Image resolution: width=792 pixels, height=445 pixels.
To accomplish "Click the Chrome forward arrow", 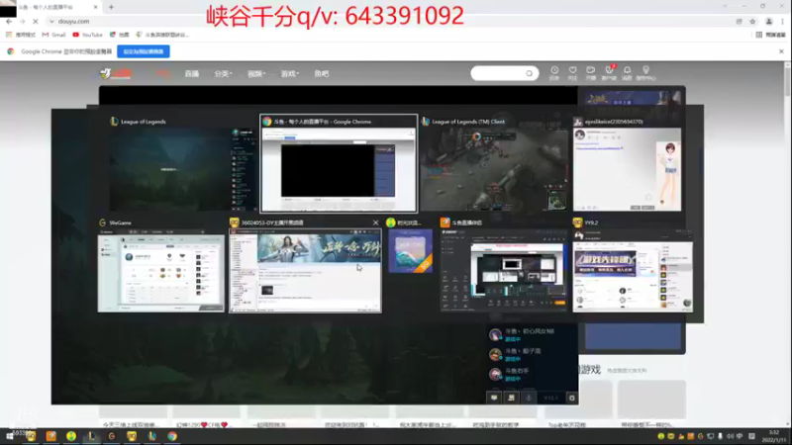I will pos(22,21).
